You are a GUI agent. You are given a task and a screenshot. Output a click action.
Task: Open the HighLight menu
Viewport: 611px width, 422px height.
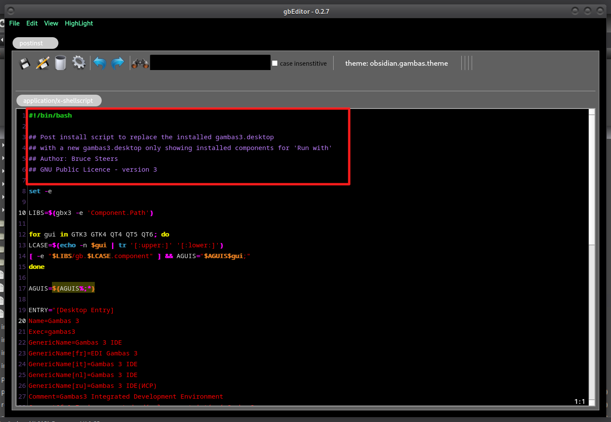[x=79, y=23]
